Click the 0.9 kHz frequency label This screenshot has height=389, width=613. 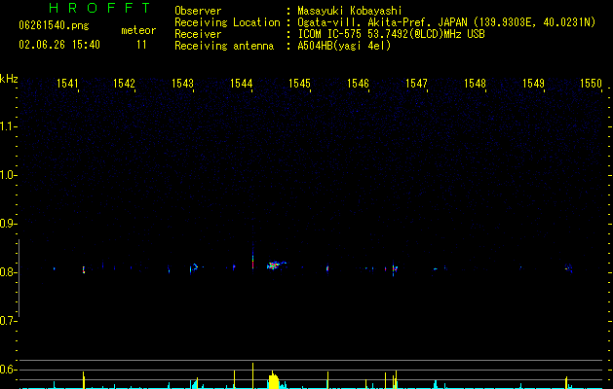(8, 224)
